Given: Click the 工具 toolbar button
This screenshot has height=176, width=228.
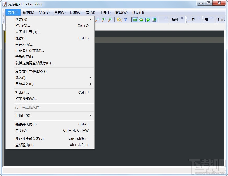Looking at the screenshot, I should 191,20.
